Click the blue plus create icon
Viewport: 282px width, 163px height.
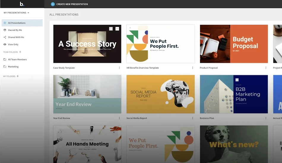53,4
